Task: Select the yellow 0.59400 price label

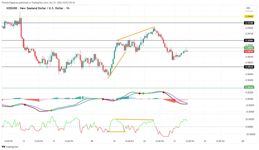Action: click(249, 16)
